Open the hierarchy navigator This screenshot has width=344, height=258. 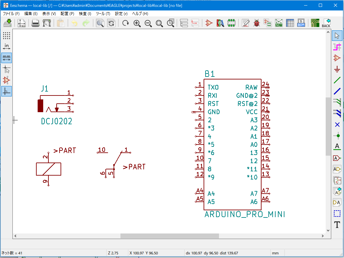tap(184, 23)
